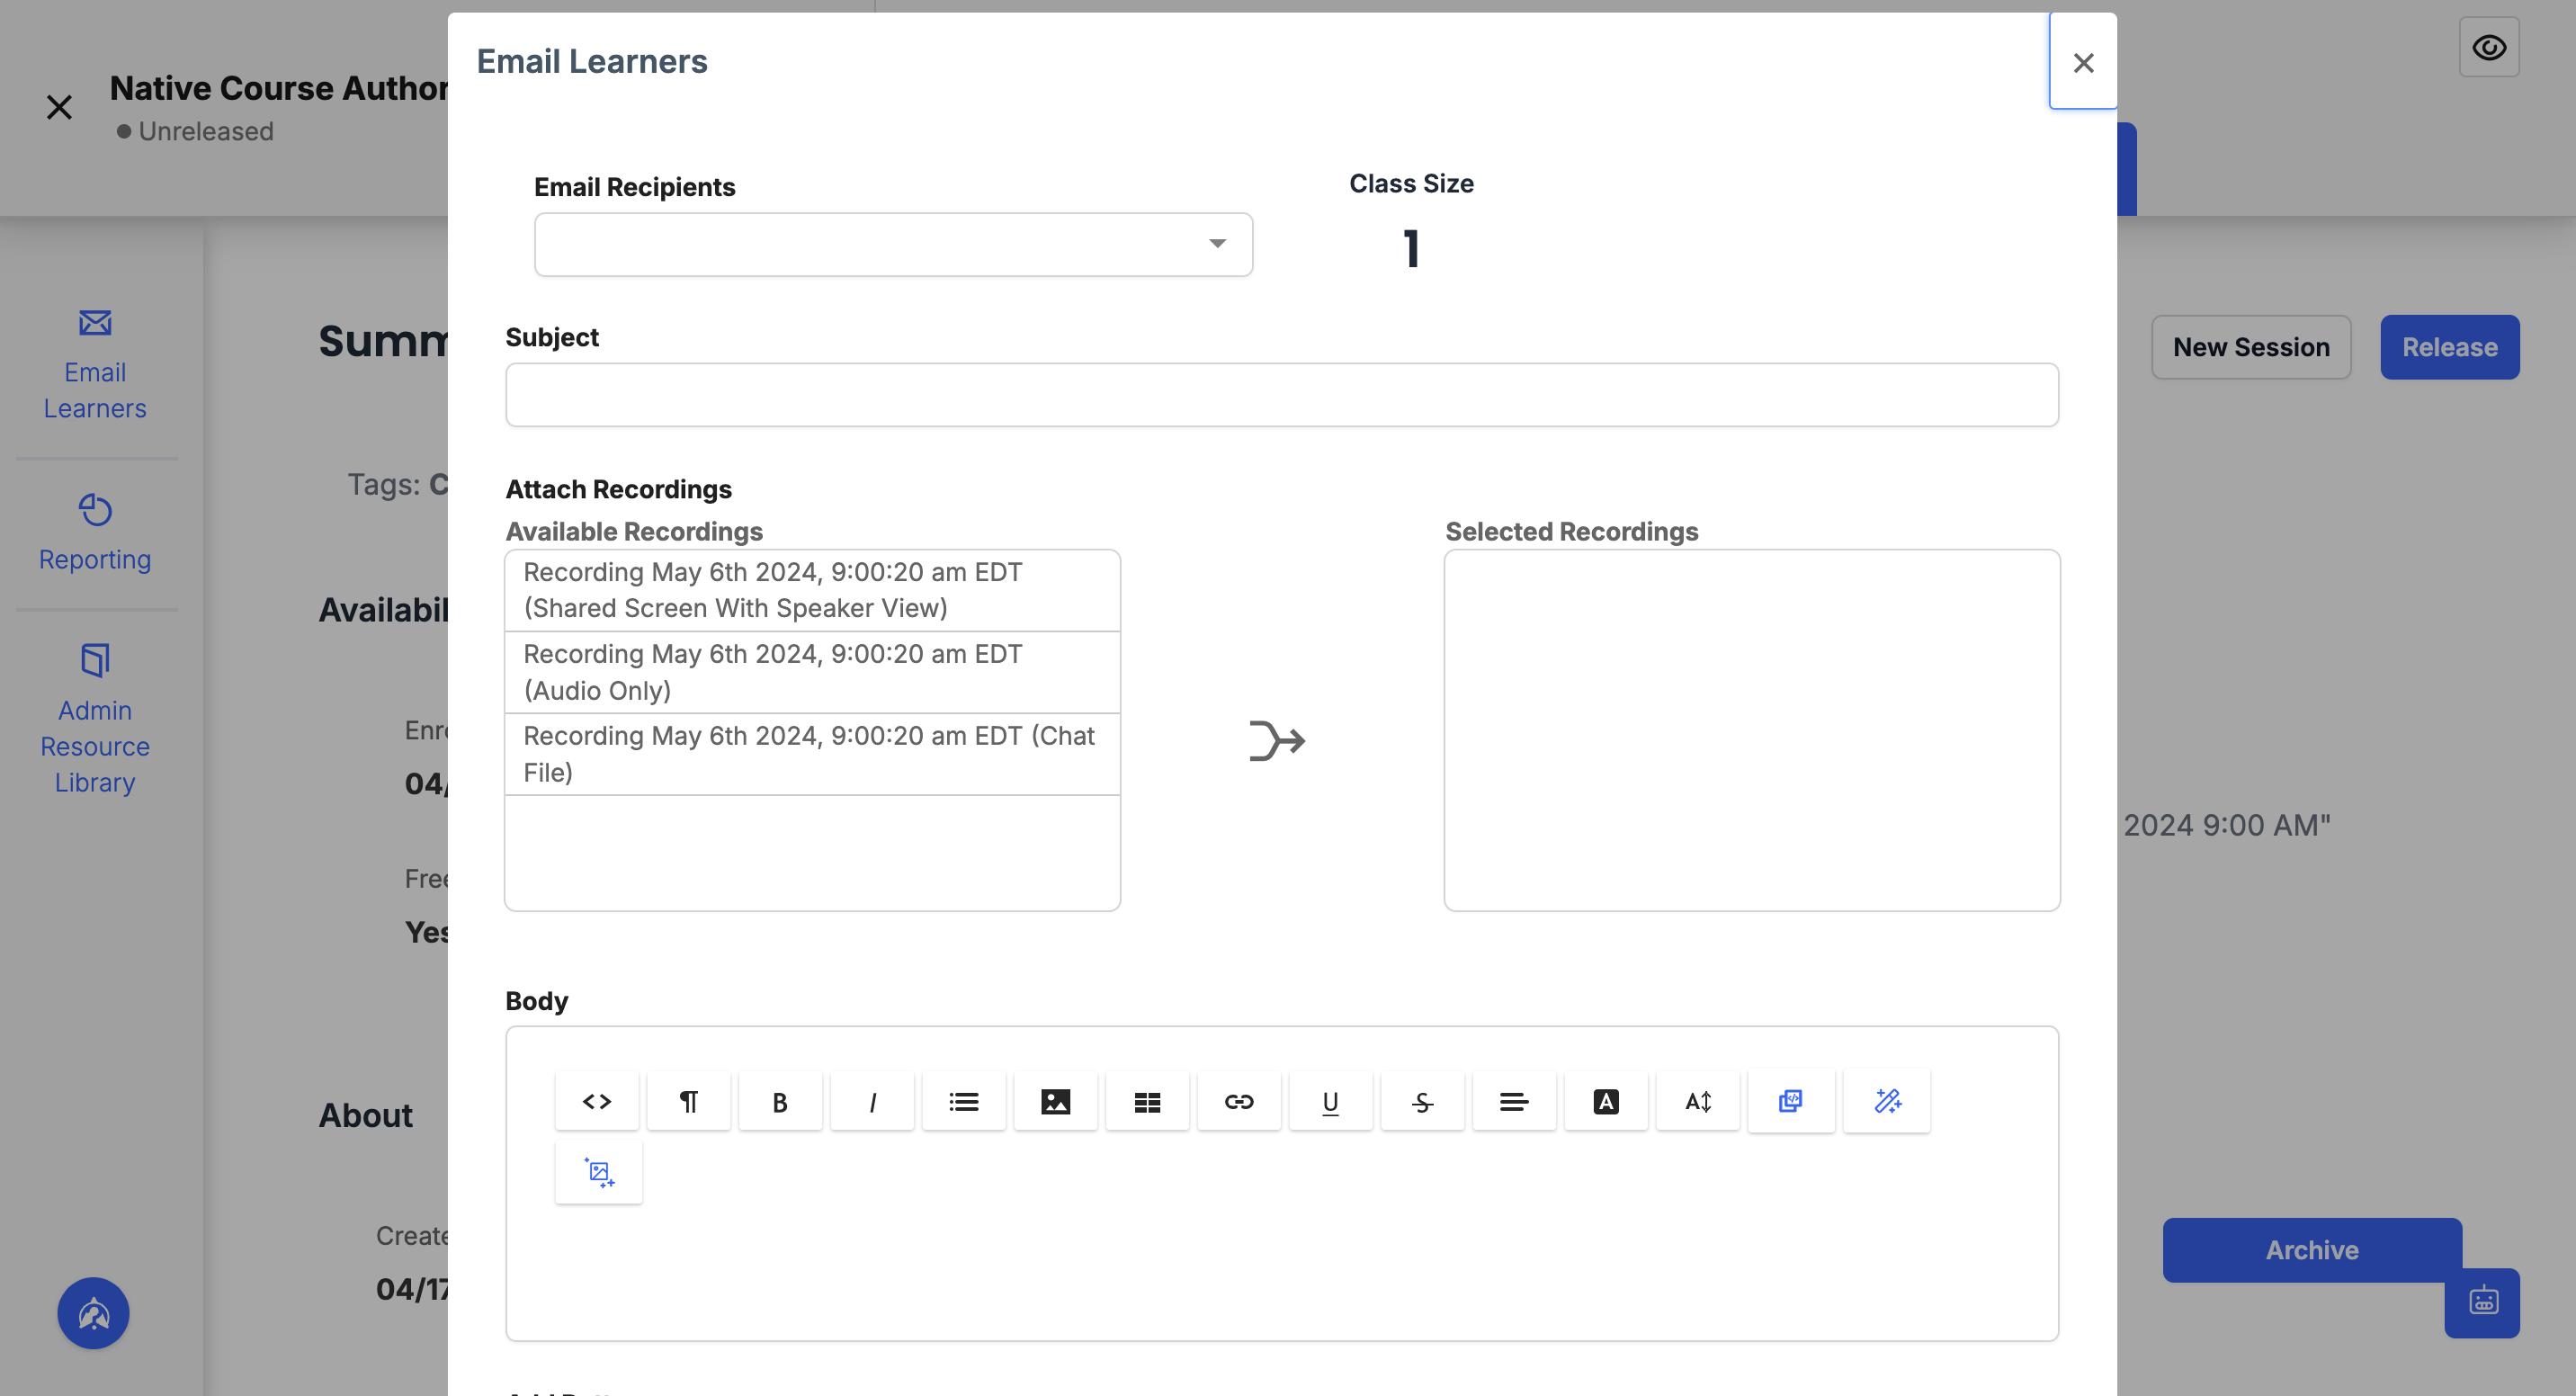Click the Archive button

pos(2312,1250)
